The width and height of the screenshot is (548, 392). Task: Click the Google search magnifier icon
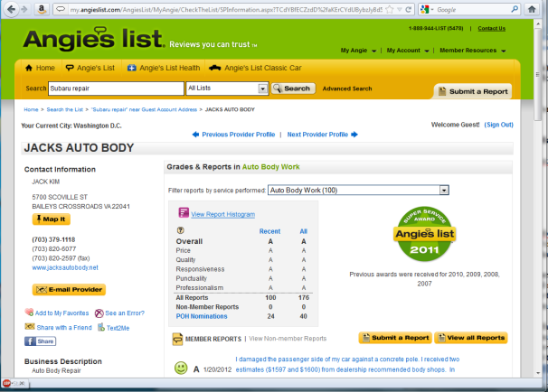coord(515,9)
